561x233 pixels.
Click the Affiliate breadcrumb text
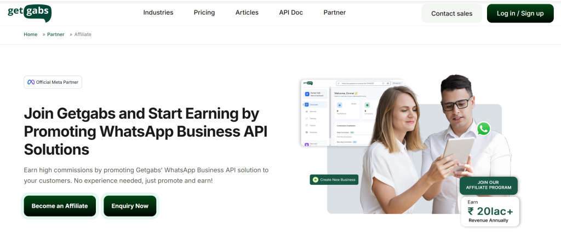click(83, 34)
